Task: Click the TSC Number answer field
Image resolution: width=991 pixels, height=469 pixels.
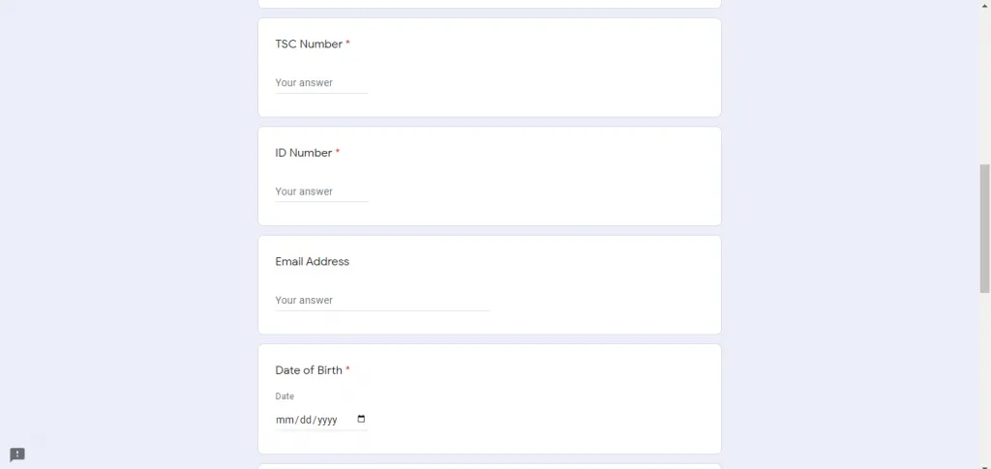Action: tap(321, 83)
